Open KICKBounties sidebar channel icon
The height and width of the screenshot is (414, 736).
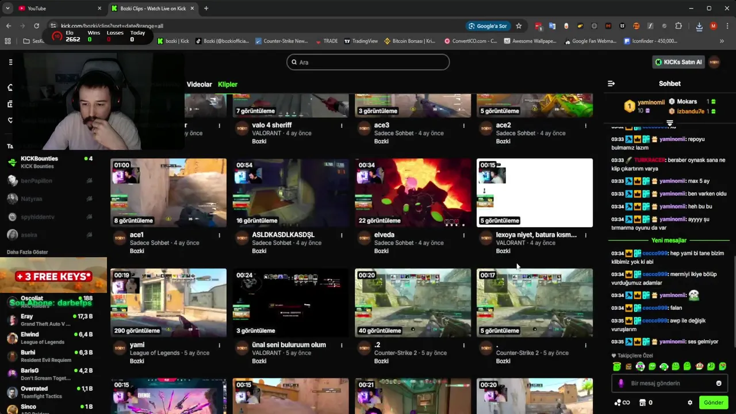[12, 162]
